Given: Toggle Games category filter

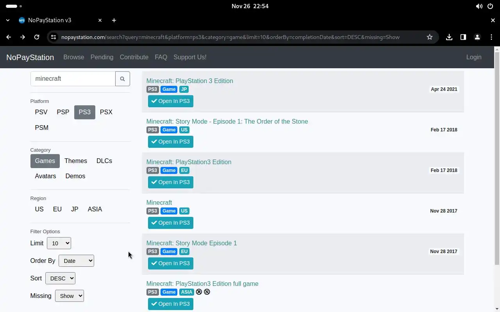Looking at the screenshot, I should tap(45, 161).
